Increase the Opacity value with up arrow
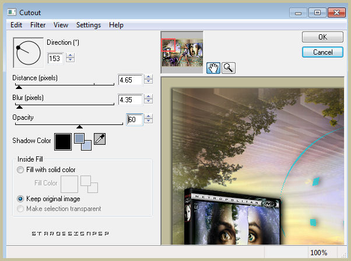Image resolution: width=351 pixels, height=261 pixels. (x=148, y=116)
